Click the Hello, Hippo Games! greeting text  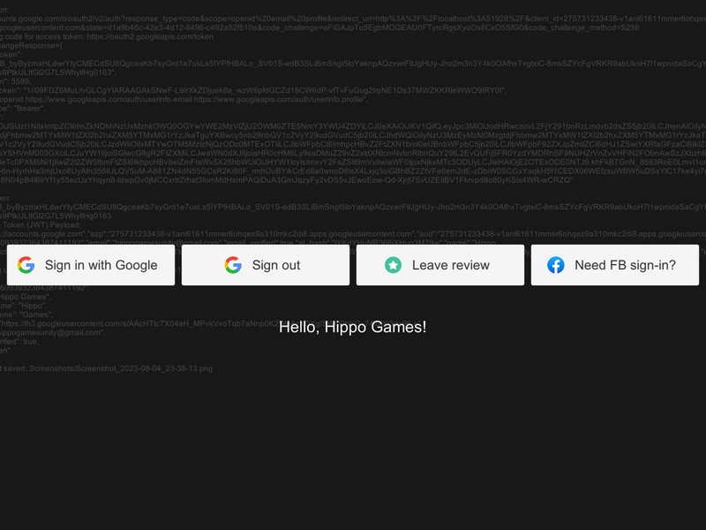point(352,327)
